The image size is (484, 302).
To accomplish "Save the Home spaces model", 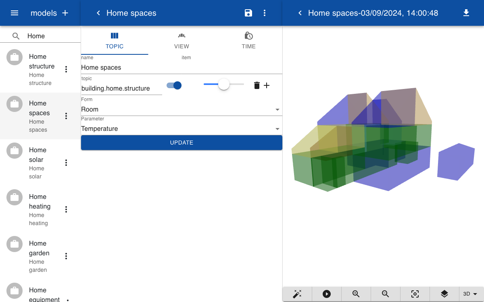I will pos(248,13).
